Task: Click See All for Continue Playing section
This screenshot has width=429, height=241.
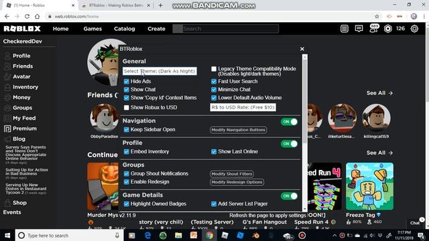Action: 379,153
